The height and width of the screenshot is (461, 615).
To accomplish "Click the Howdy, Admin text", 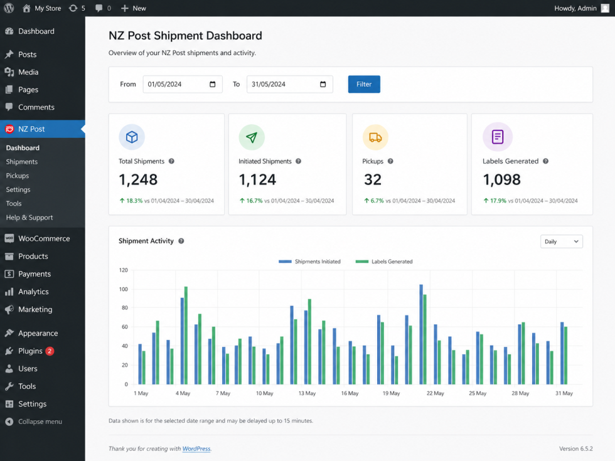I will (x=575, y=8).
